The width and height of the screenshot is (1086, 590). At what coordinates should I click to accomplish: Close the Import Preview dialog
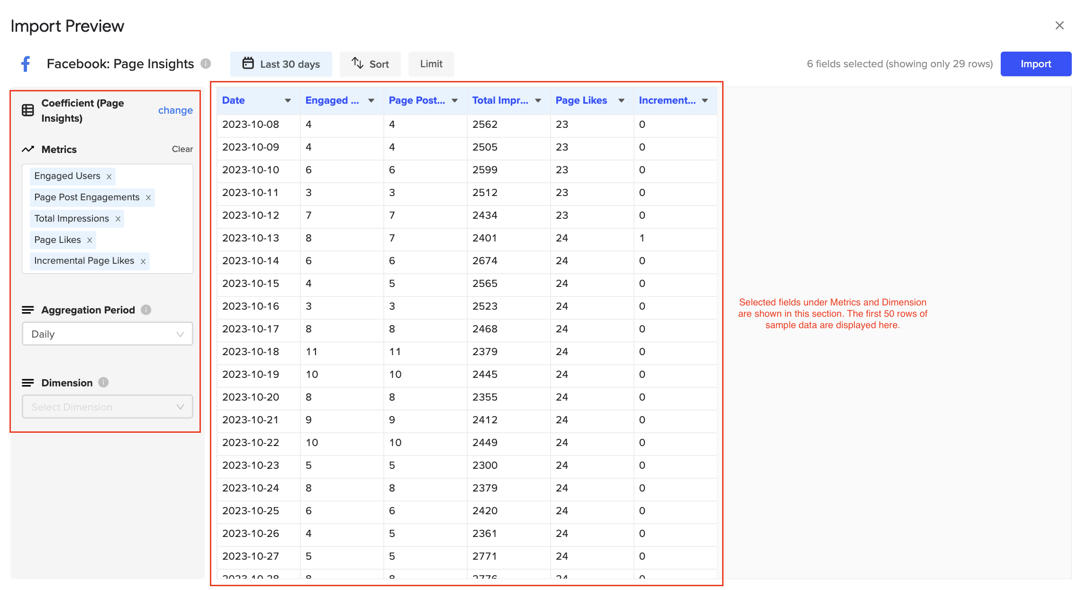[1059, 26]
